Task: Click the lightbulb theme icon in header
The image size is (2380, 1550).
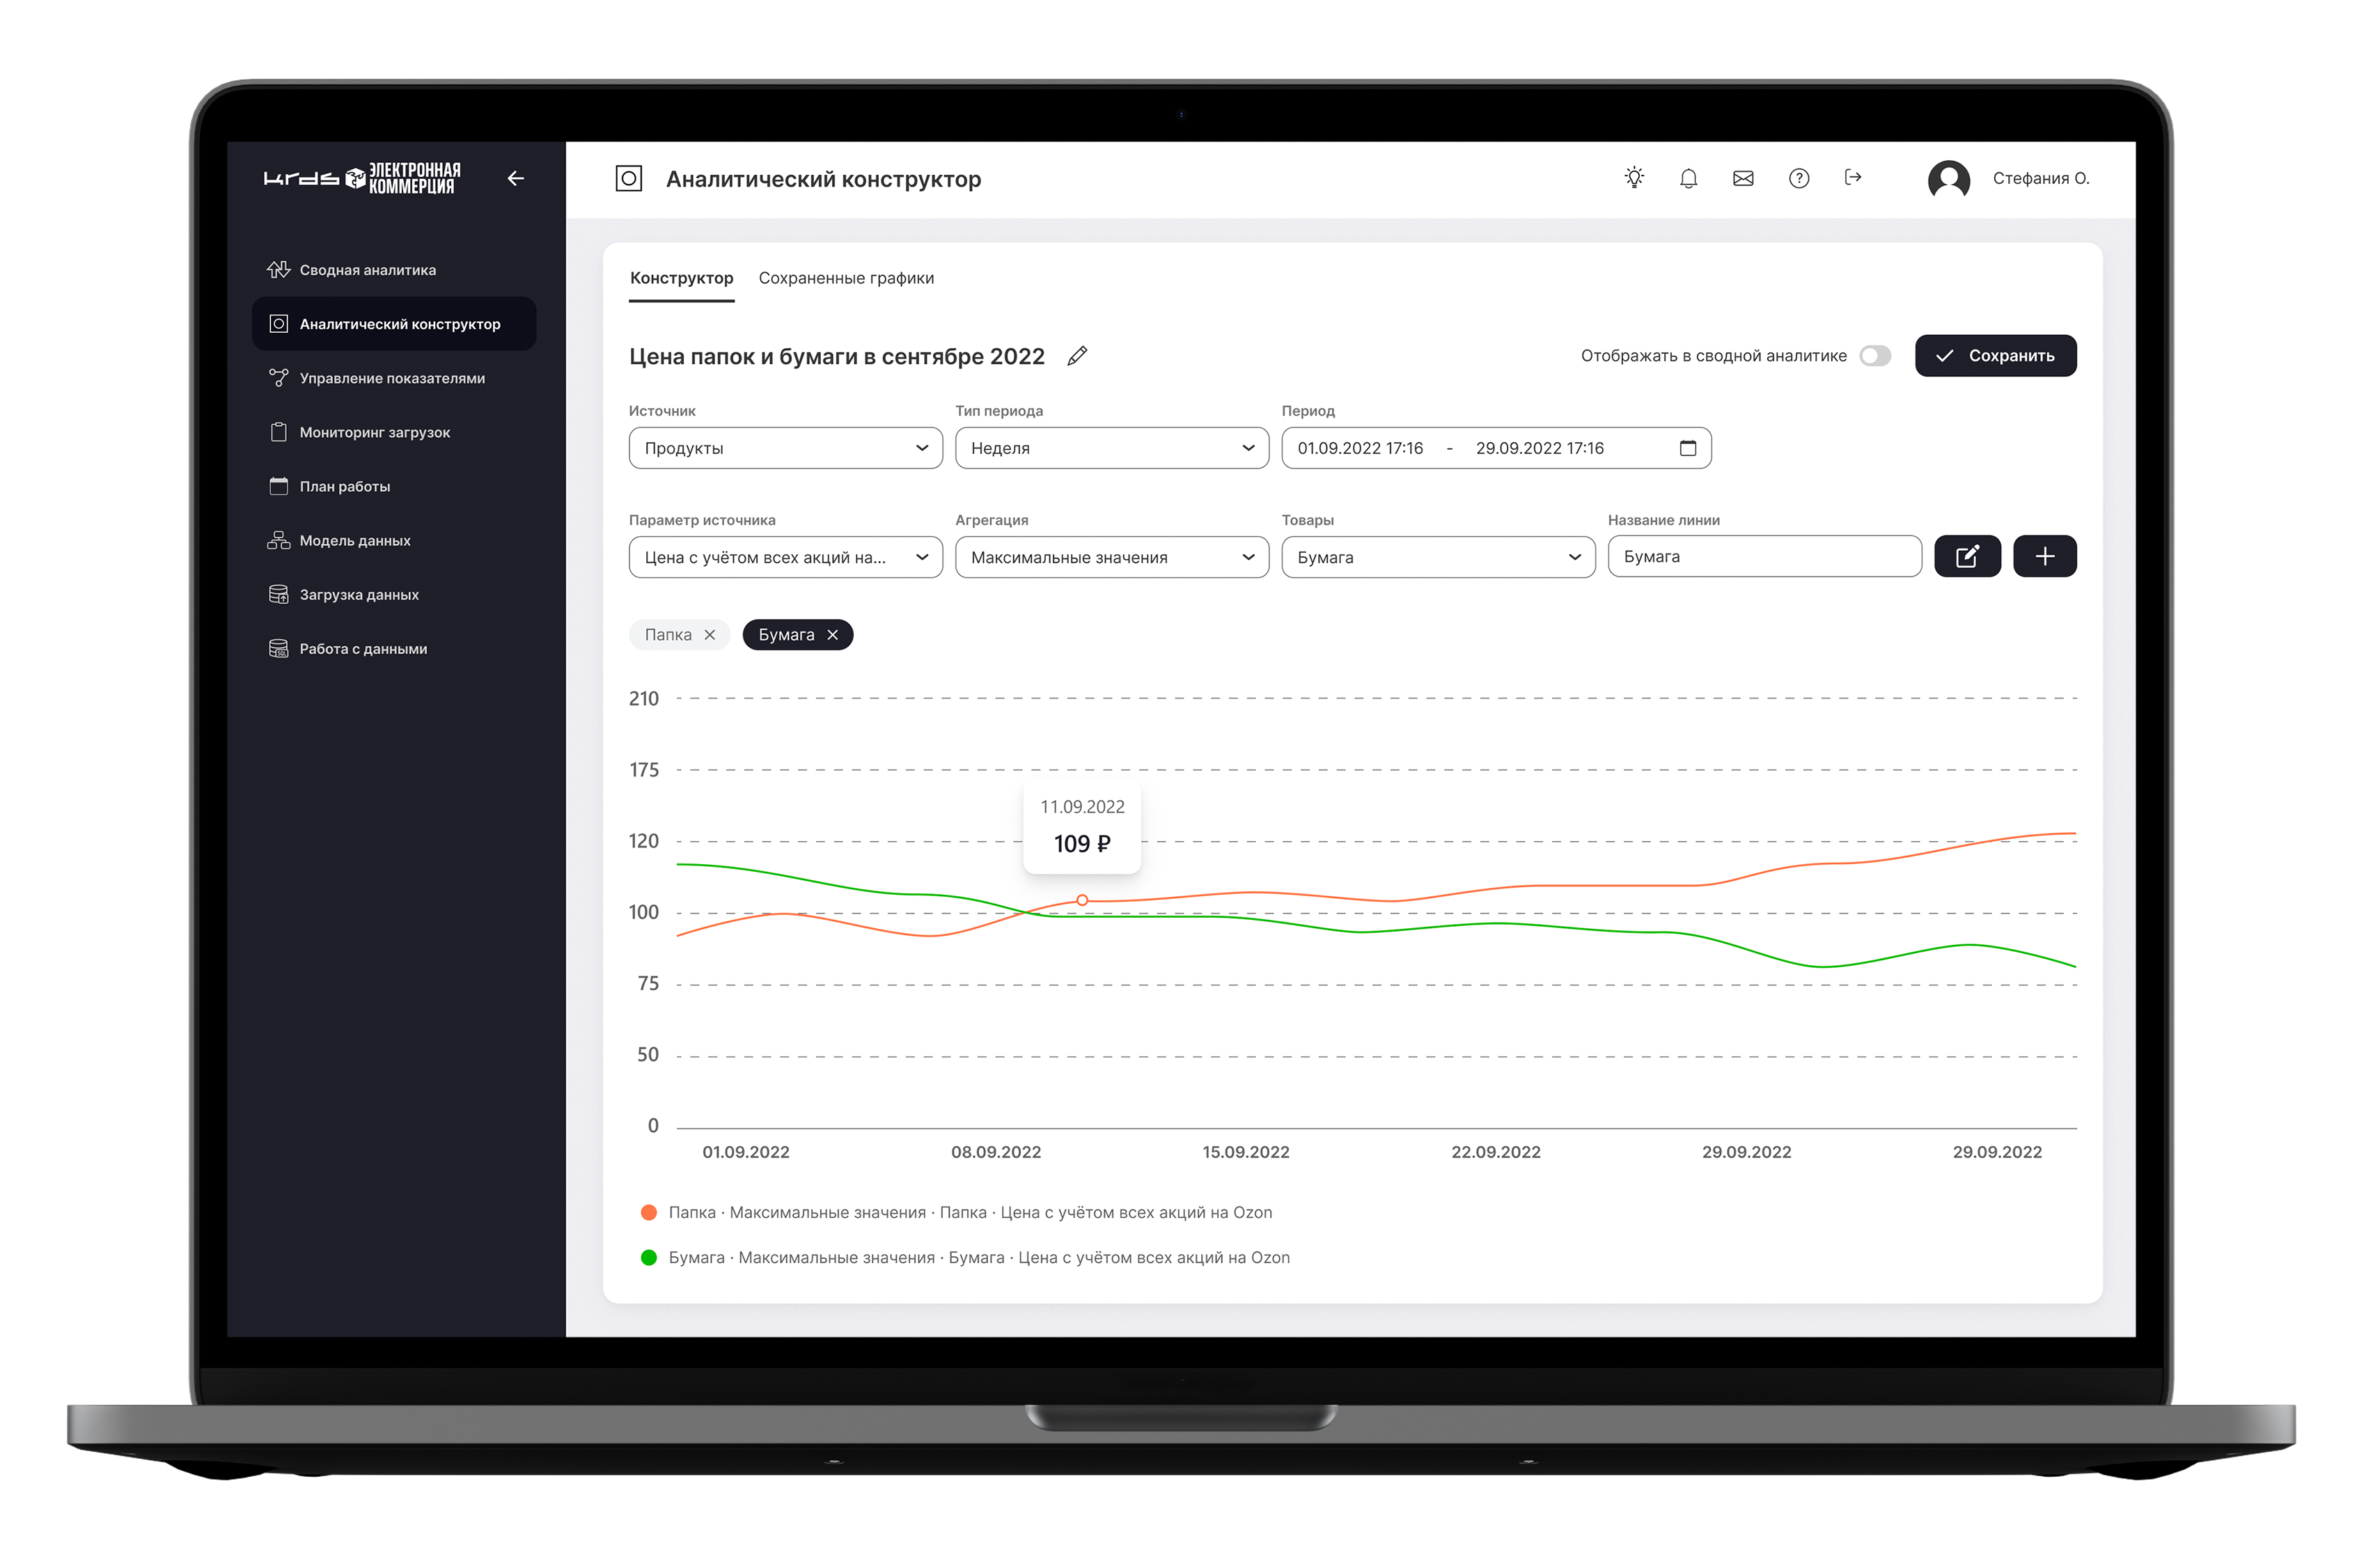Action: click(1634, 178)
